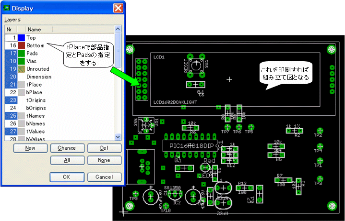Click the IC2 S81350 regulator
This screenshot has height=221, width=345.
[175, 194]
